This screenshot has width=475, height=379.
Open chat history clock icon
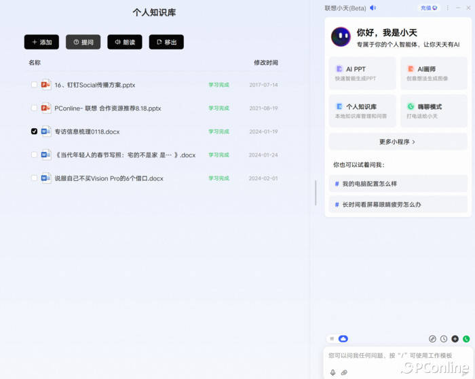click(444, 339)
